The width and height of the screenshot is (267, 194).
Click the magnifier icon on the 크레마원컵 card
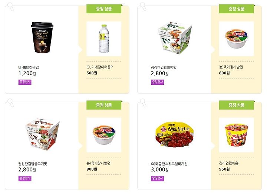[10, 7]
